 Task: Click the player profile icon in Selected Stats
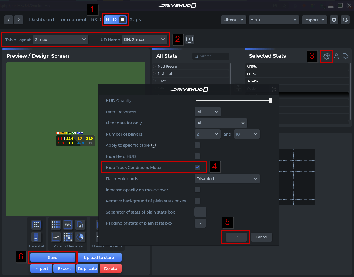pos(336,56)
